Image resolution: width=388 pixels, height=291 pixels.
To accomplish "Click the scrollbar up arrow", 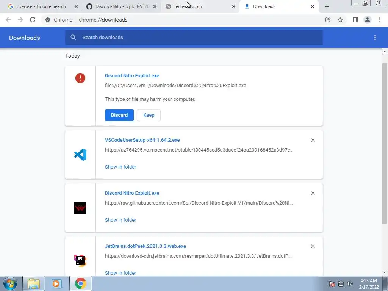I will click(x=385, y=52).
